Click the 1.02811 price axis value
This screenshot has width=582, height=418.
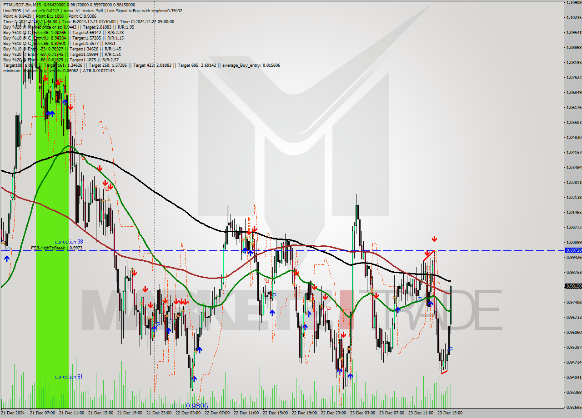pos(574,183)
